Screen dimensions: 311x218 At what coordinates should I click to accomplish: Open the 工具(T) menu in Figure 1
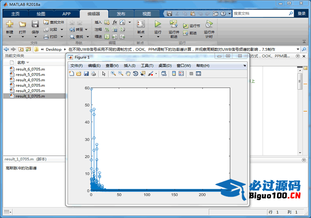147,65
